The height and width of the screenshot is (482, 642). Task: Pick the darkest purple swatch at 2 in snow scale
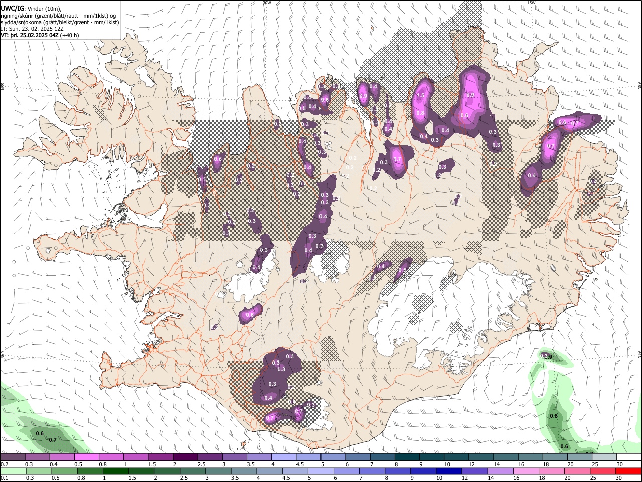coord(185,457)
